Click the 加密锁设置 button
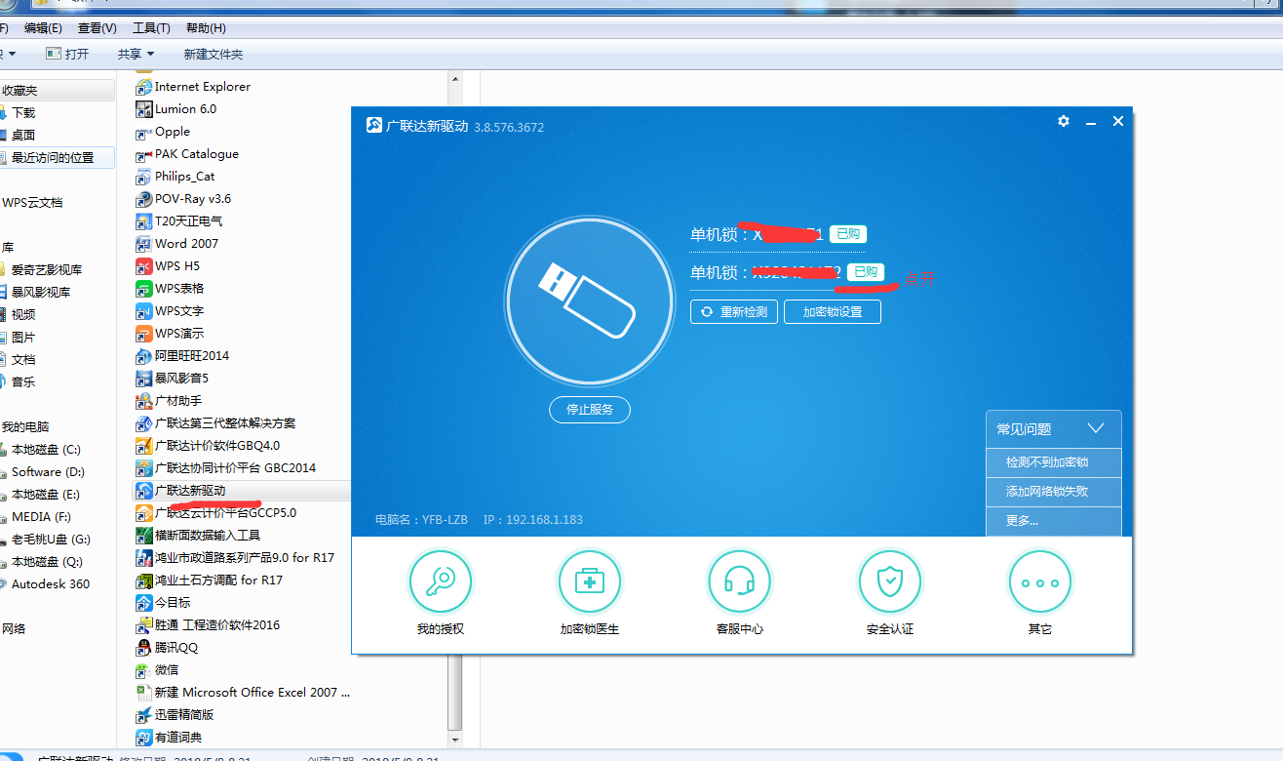The height and width of the screenshot is (761, 1283). click(833, 312)
